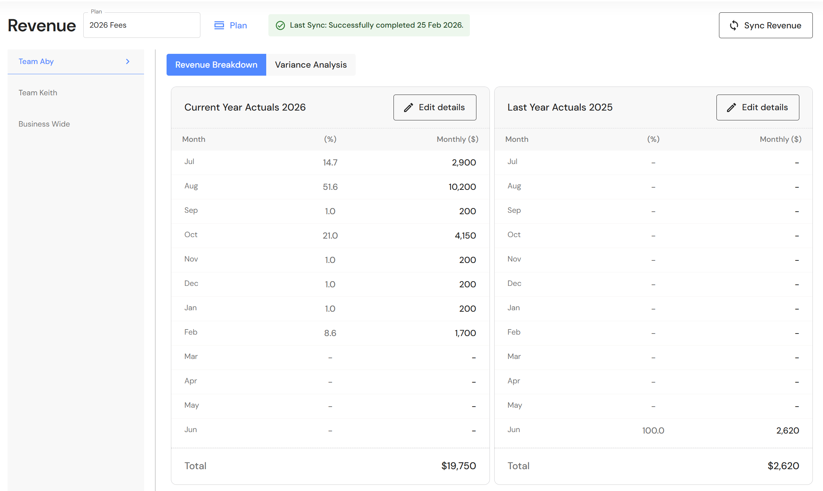Click pencil icon in Current Year Actuals 2026
The image size is (823, 491).
tap(408, 107)
